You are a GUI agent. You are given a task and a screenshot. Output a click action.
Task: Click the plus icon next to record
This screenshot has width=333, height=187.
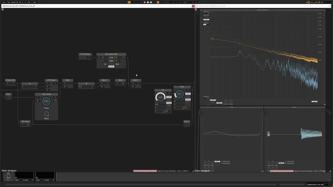[155, 2]
